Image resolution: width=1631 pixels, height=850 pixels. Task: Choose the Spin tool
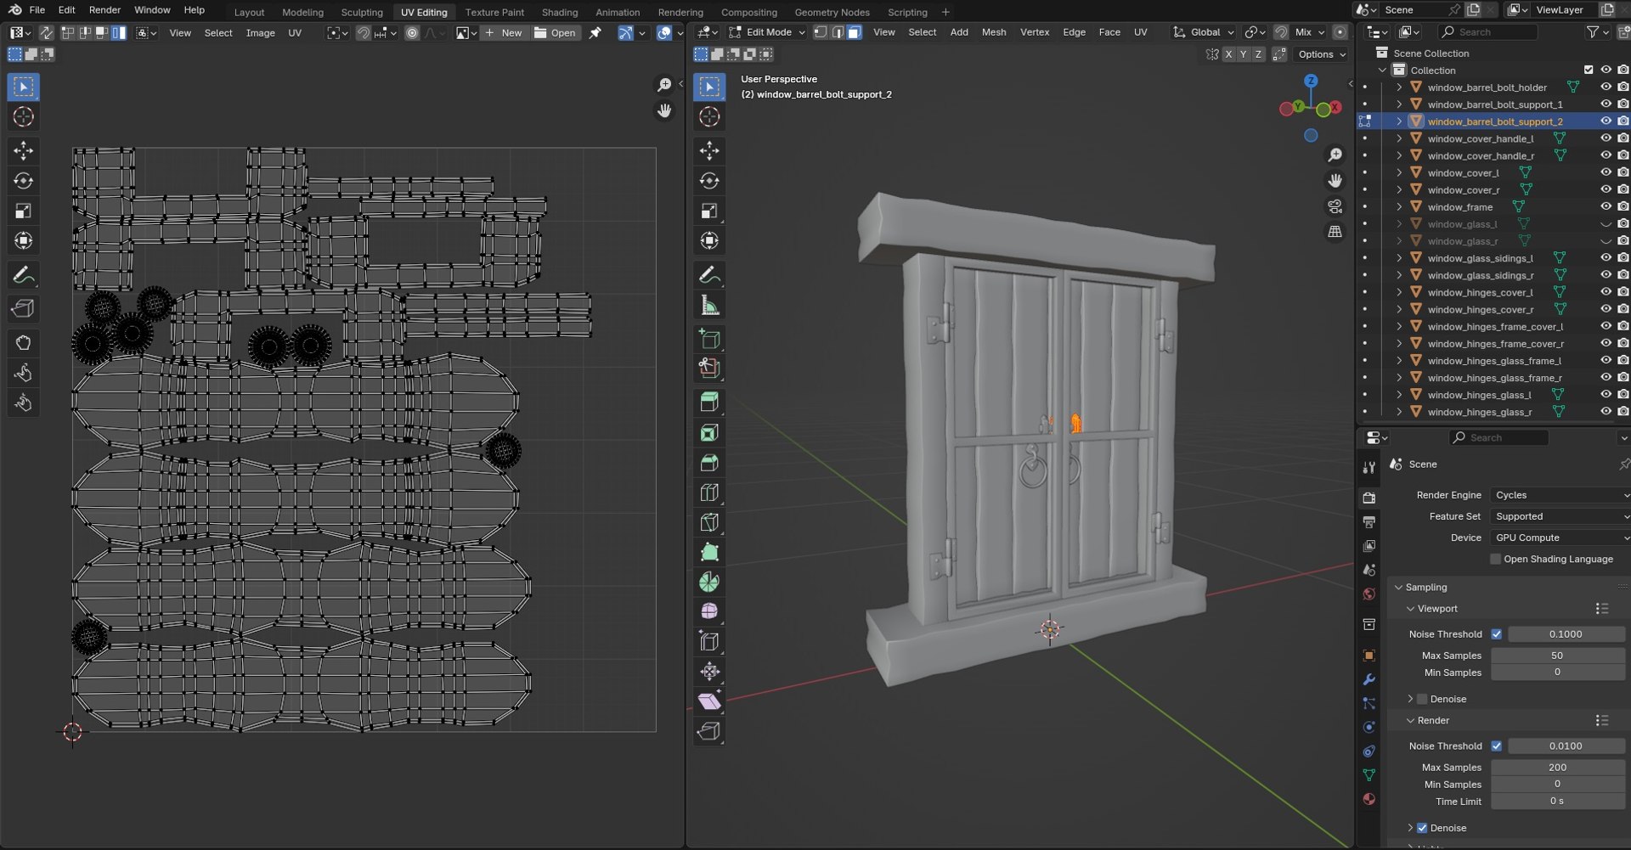pos(709,582)
